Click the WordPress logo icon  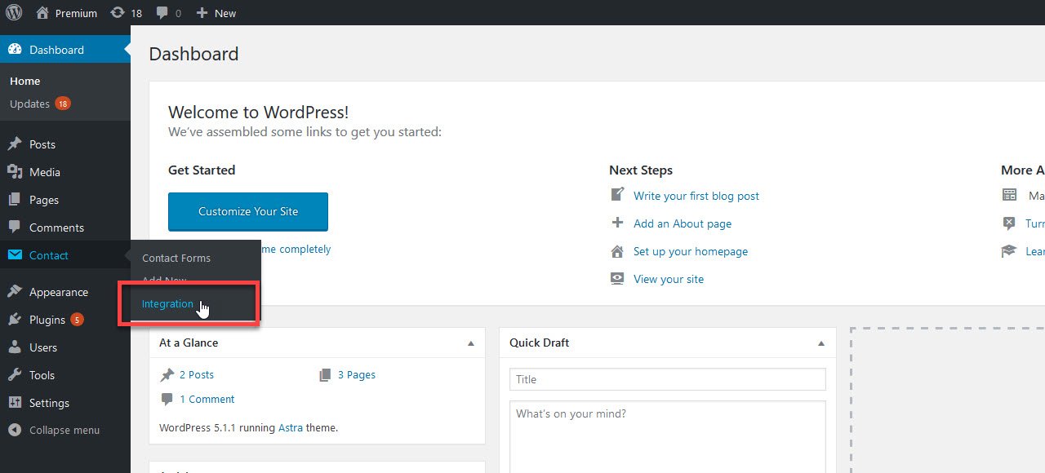tap(14, 12)
